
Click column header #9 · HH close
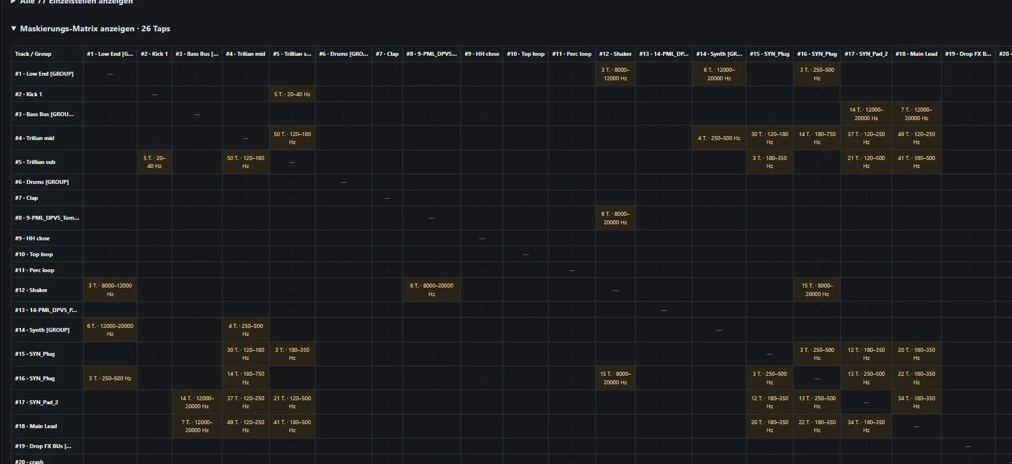pyautogui.click(x=482, y=54)
